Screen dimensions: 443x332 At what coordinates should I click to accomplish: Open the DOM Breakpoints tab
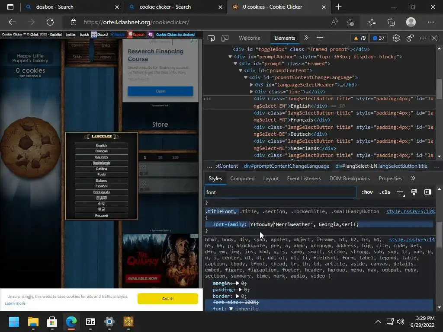pyautogui.click(x=350, y=179)
